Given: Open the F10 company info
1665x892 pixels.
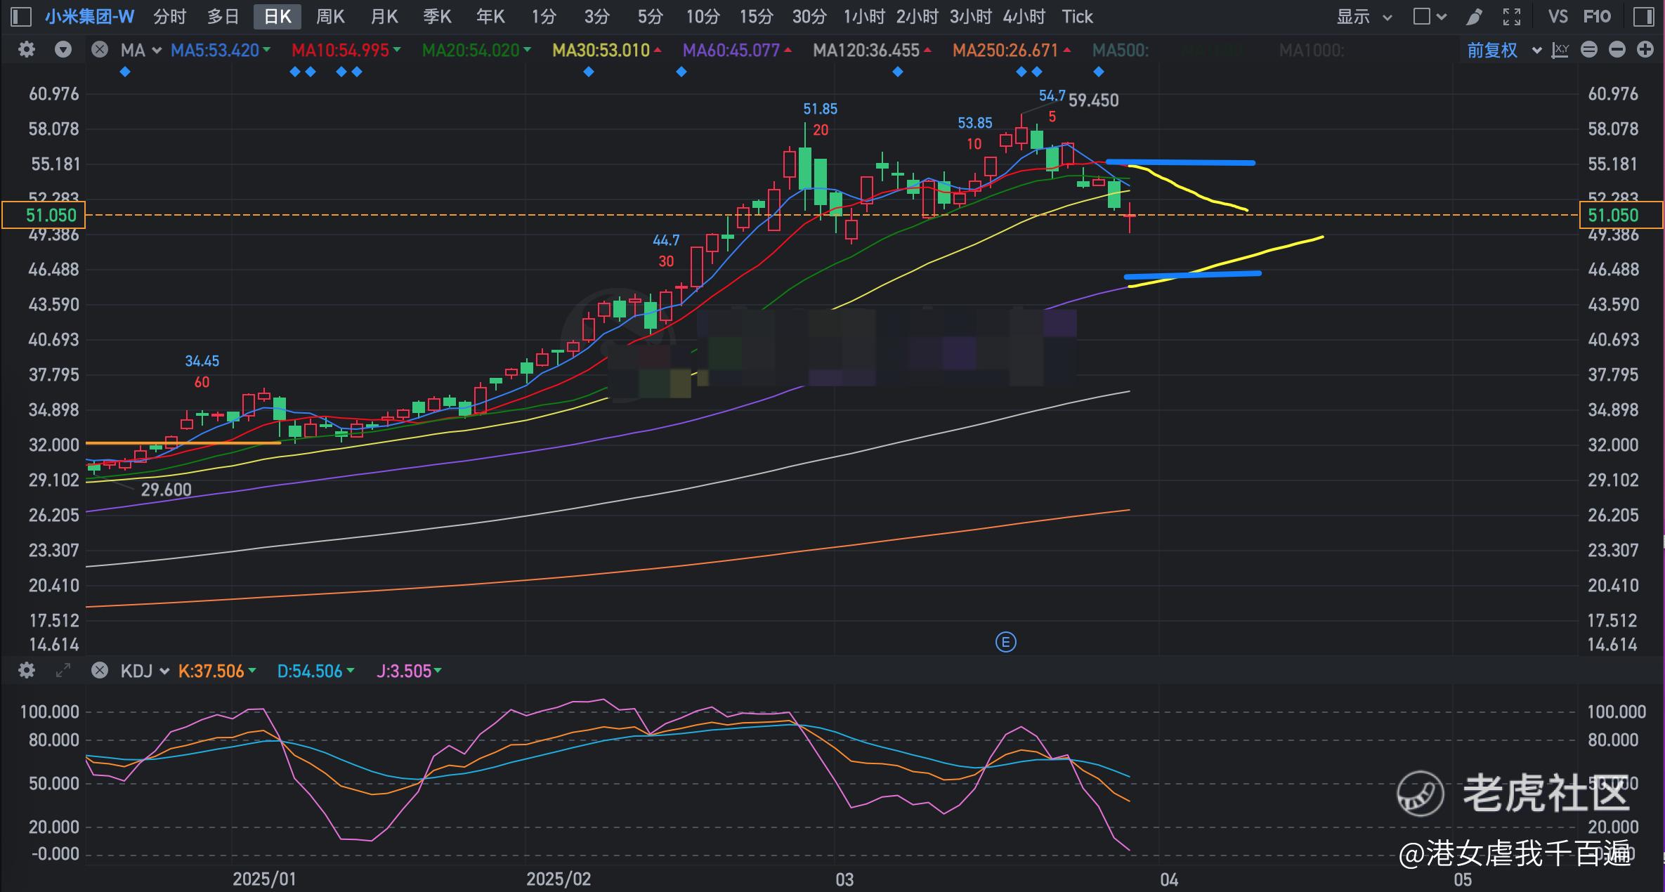Looking at the screenshot, I should 1597,17.
